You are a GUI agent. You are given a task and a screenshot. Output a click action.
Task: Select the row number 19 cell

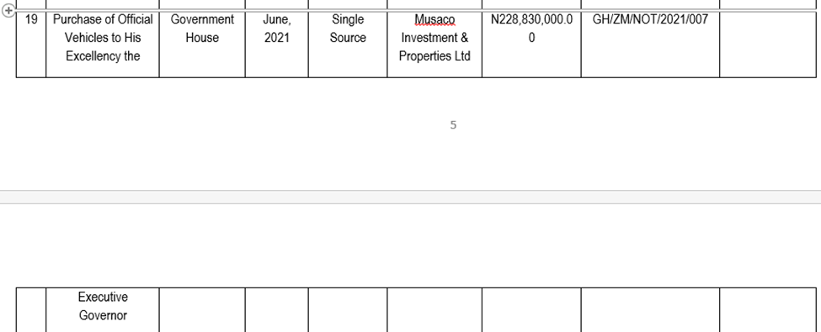coord(31,44)
